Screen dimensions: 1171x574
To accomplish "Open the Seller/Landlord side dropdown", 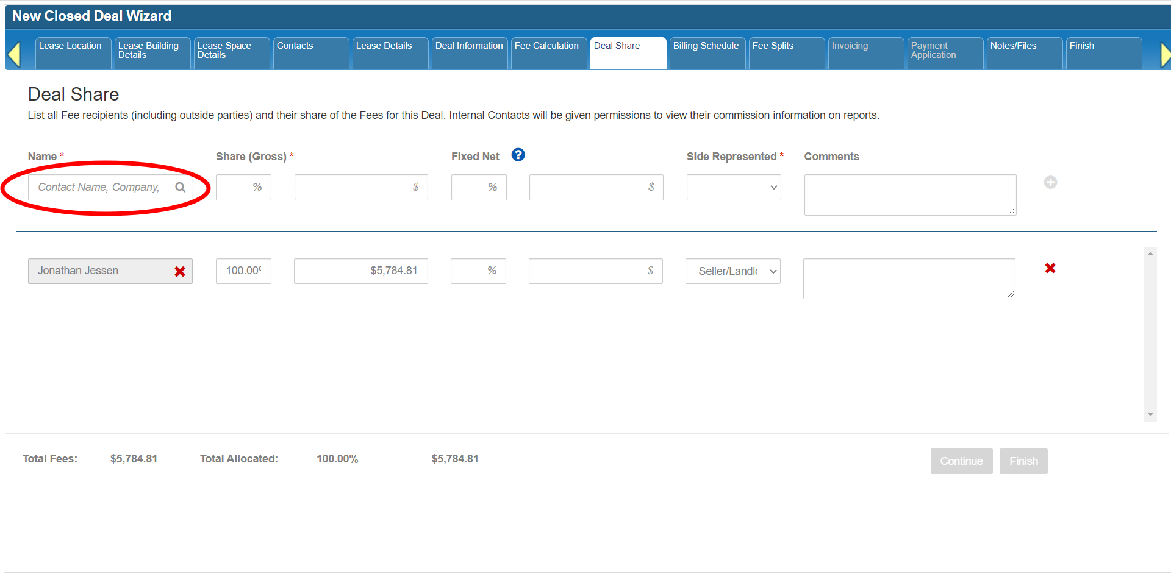I will coord(732,271).
